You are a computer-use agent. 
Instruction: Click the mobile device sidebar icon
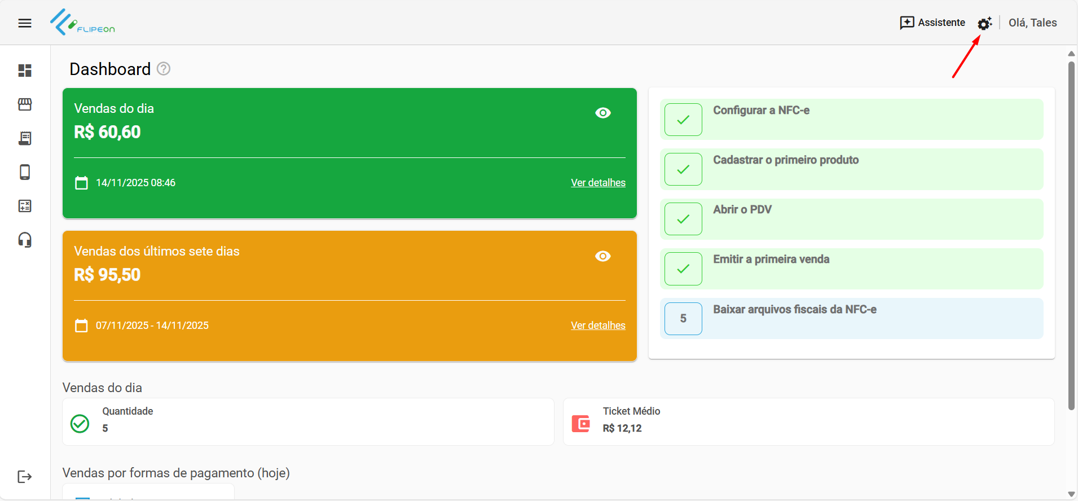[25, 172]
